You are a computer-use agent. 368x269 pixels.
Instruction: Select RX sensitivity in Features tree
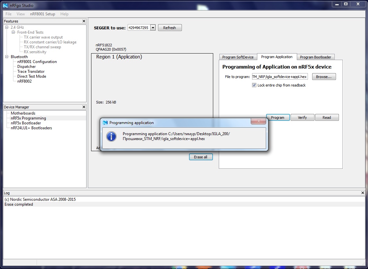pyautogui.click(x=35, y=52)
